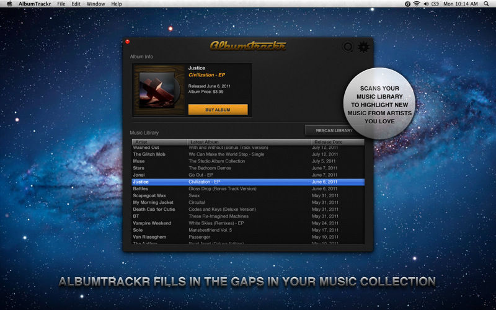The image size is (496, 310).
Task: Click album 'Swax'
Action: (x=194, y=196)
